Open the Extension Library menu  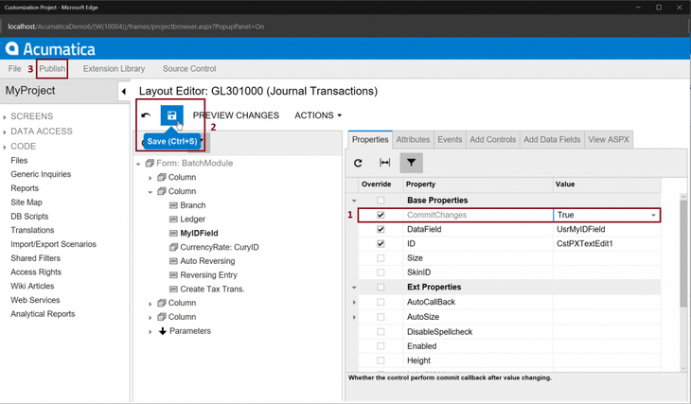(x=115, y=69)
